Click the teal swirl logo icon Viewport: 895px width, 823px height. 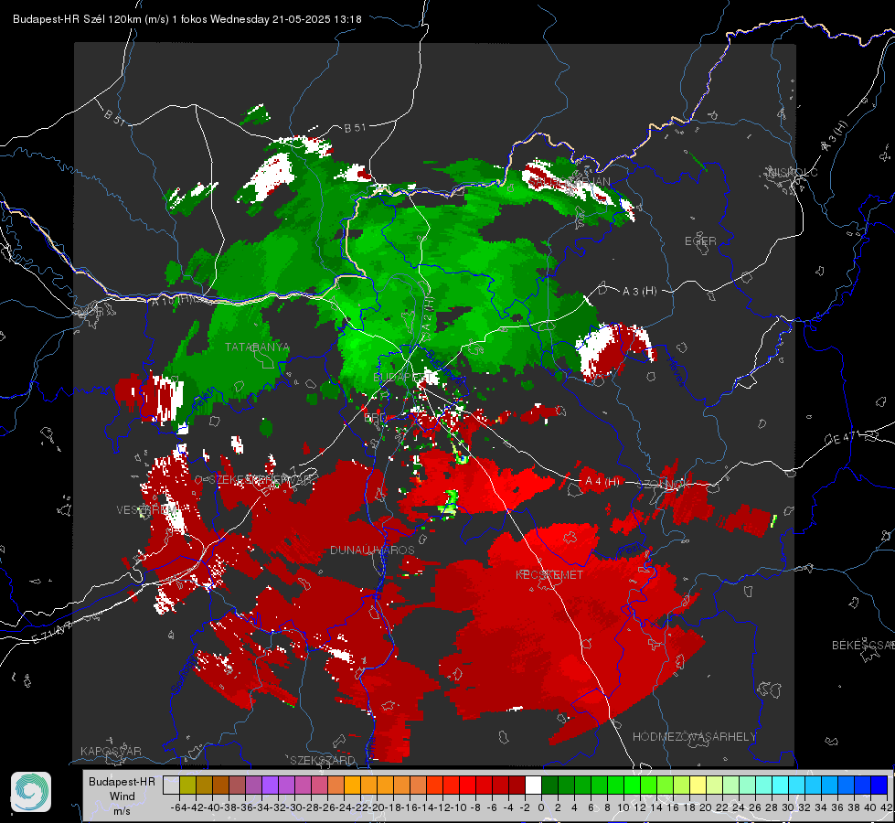point(31,792)
